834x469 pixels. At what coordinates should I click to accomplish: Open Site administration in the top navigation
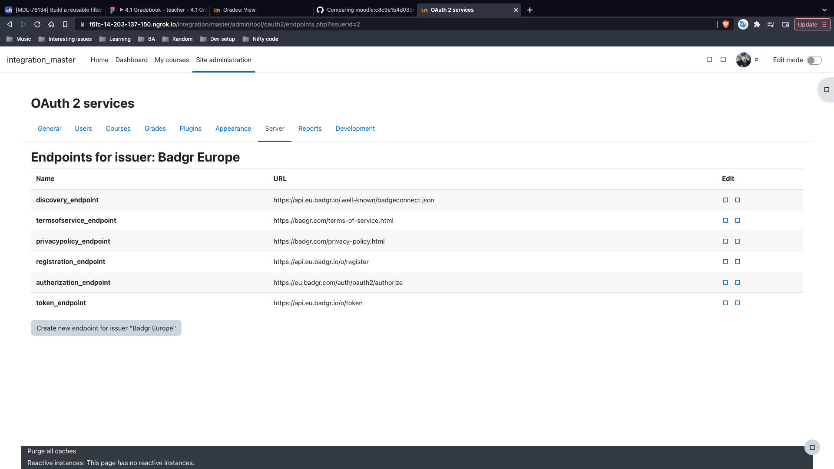tap(224, 60)
